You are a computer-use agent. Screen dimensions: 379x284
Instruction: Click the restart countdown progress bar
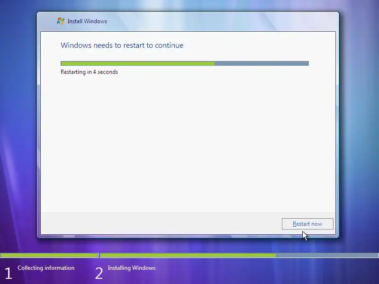[x=185, y=63]
